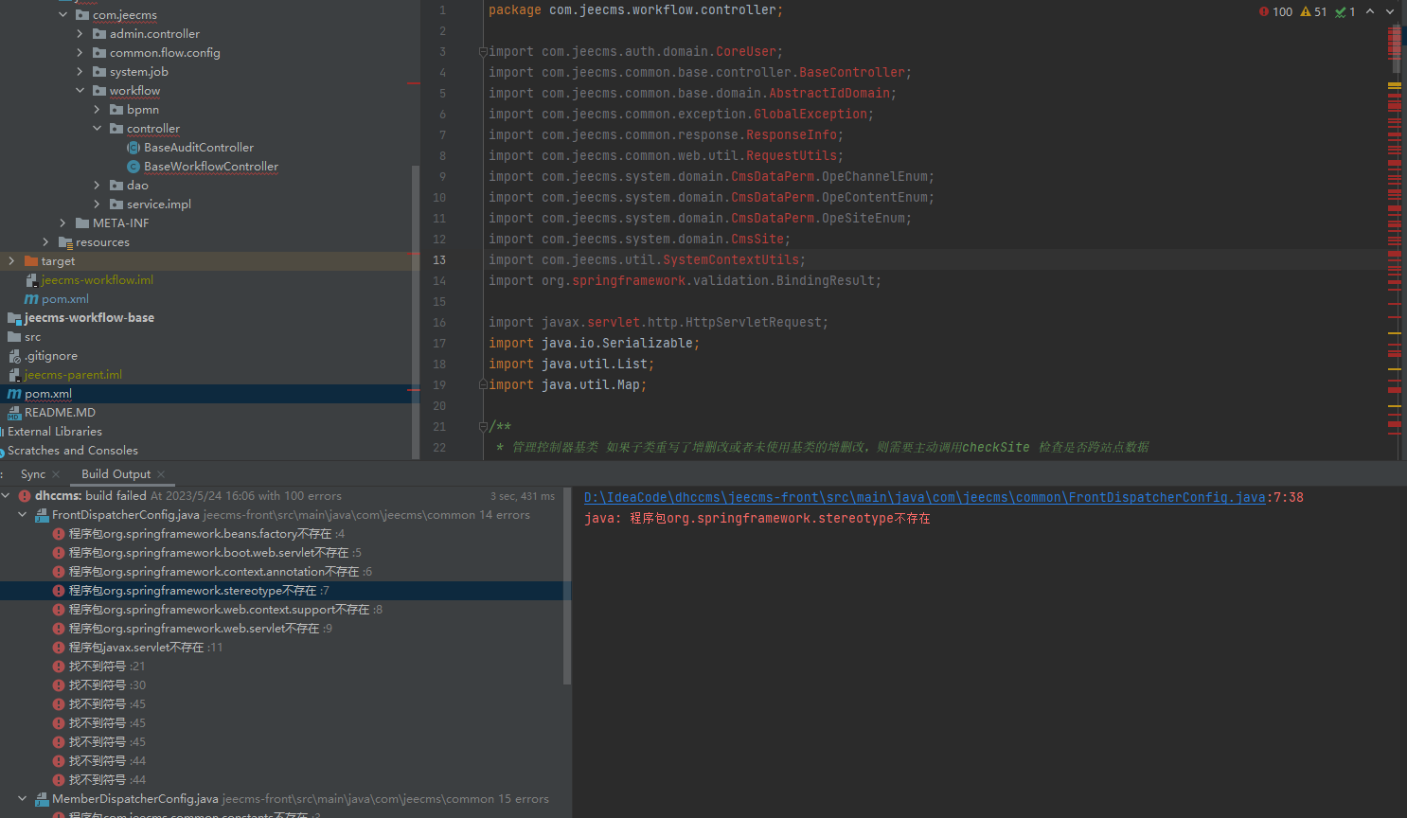
Task: Close the Sync tab
Action: (x=56, y=474)
